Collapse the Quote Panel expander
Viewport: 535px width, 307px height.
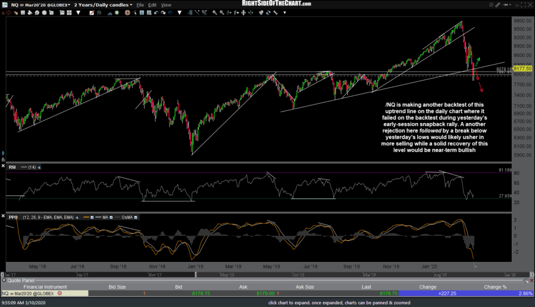4,280
